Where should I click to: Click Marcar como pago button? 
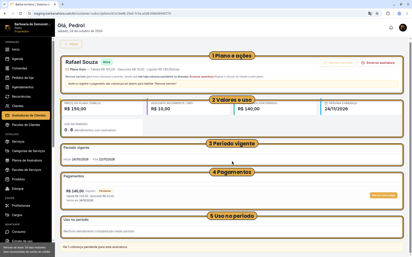tap(383, 195)
